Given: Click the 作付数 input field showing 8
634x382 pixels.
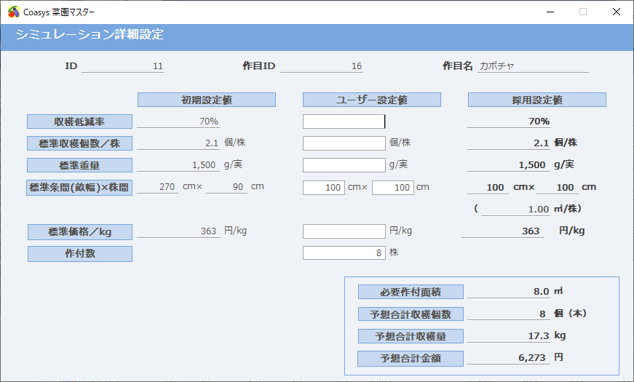Looking at the screenshot, I should coord(344,253).
